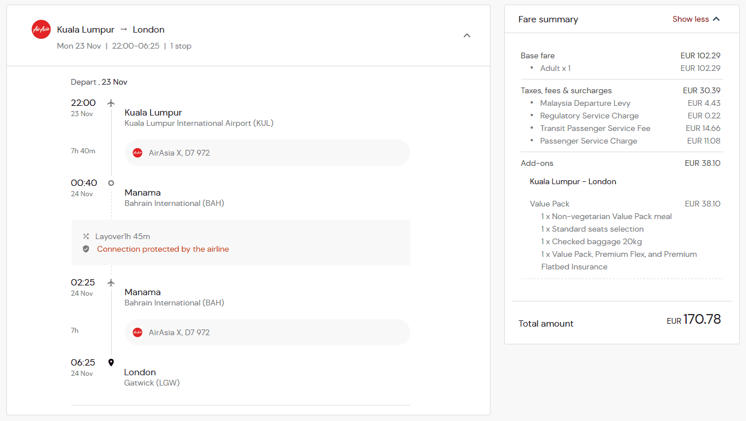Click the 7h 40m flight duration
746x421 pixels.
(x=83, y=151)
